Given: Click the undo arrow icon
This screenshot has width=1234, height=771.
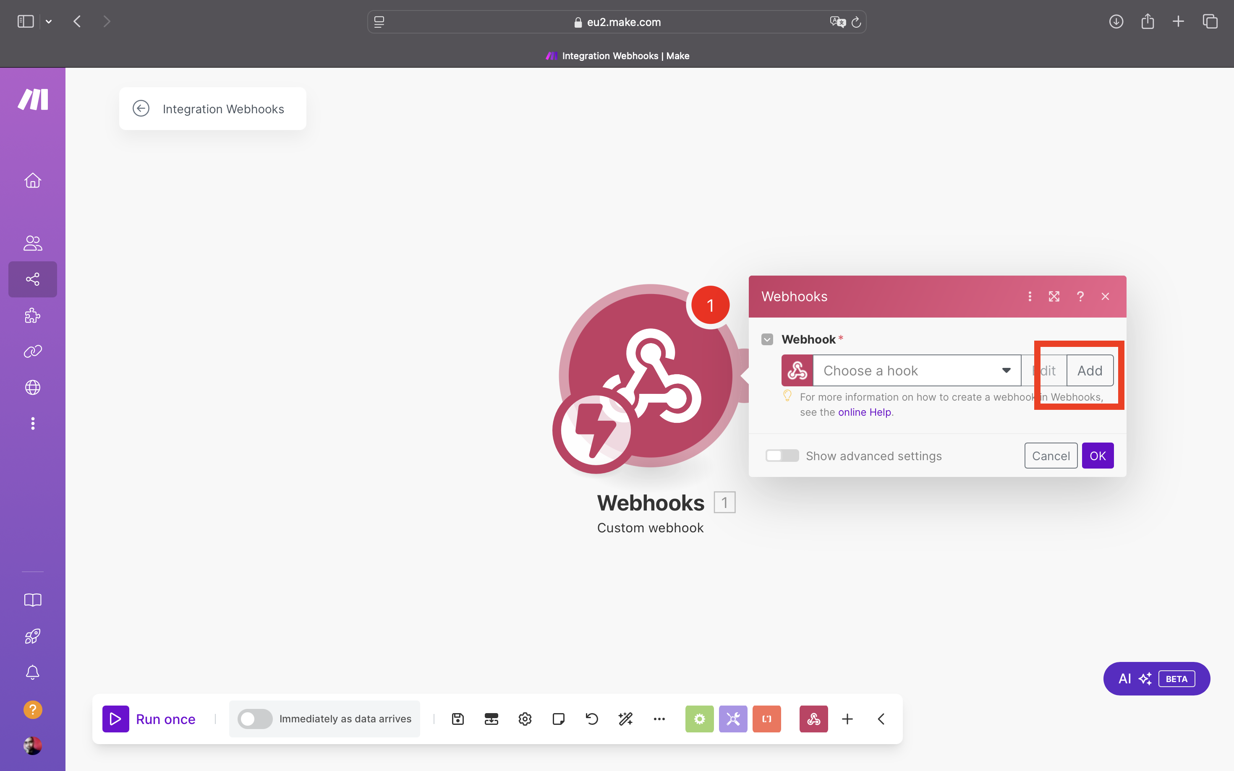Looking at the screenshot, I should tap(591, 719).
